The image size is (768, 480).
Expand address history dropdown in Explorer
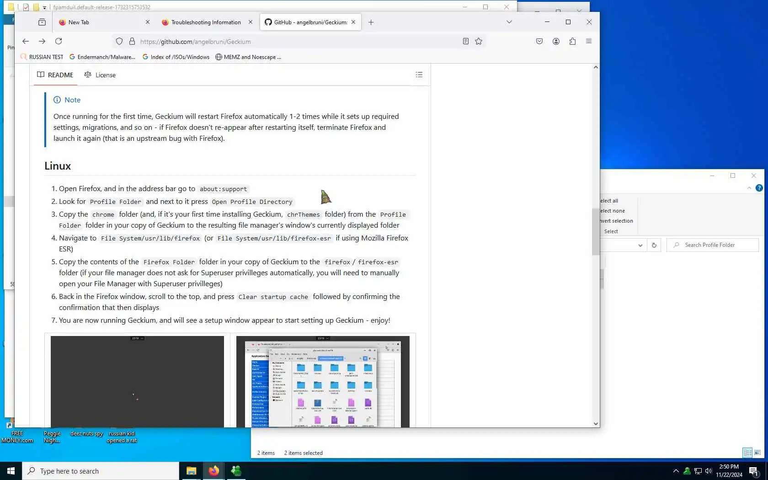click(x=640, y=245)
